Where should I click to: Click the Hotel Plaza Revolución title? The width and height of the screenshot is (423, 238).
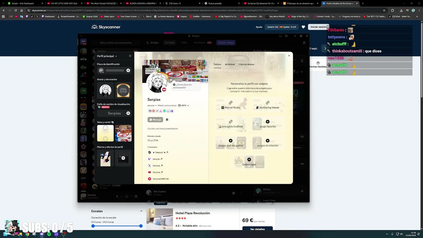tap(193, 213)
